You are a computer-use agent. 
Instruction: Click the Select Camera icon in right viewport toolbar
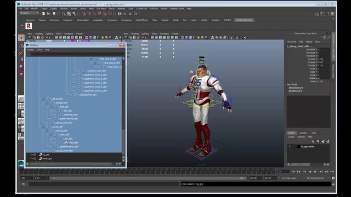click(126, 38)
